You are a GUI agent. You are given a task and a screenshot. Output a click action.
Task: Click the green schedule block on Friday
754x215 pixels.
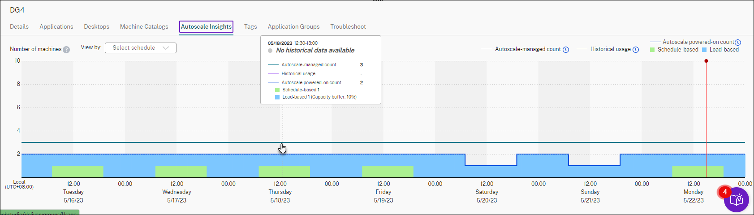(x=388, y=172)
